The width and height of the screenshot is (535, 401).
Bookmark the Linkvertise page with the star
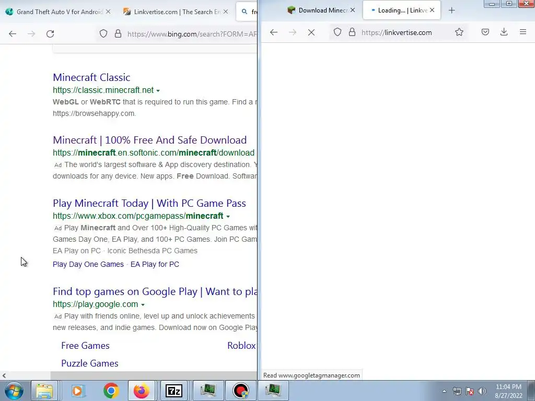click(459, 32)
